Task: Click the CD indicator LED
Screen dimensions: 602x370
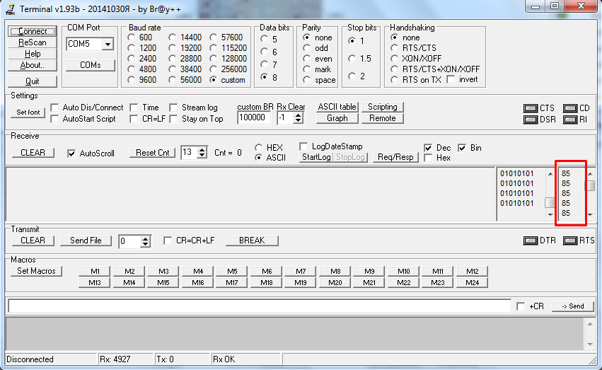Action: 570,108
